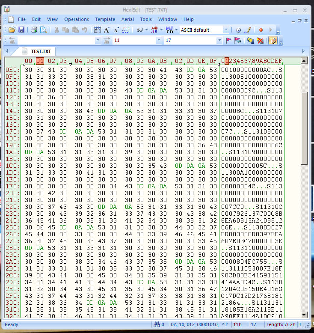Click the binoculars icon in status bar
The image size is (314, 333).
point(156,324)
